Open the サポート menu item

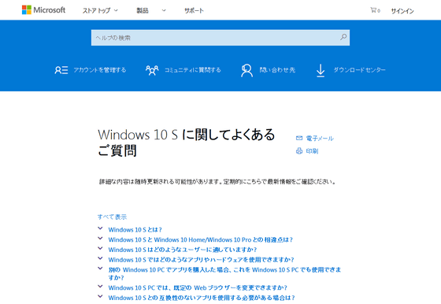(x=194, y=11)
